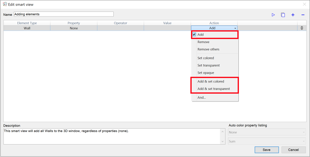Screen dimensions: 310x157
Task: Remove rule with the minus icon
Action: point(303,15)
